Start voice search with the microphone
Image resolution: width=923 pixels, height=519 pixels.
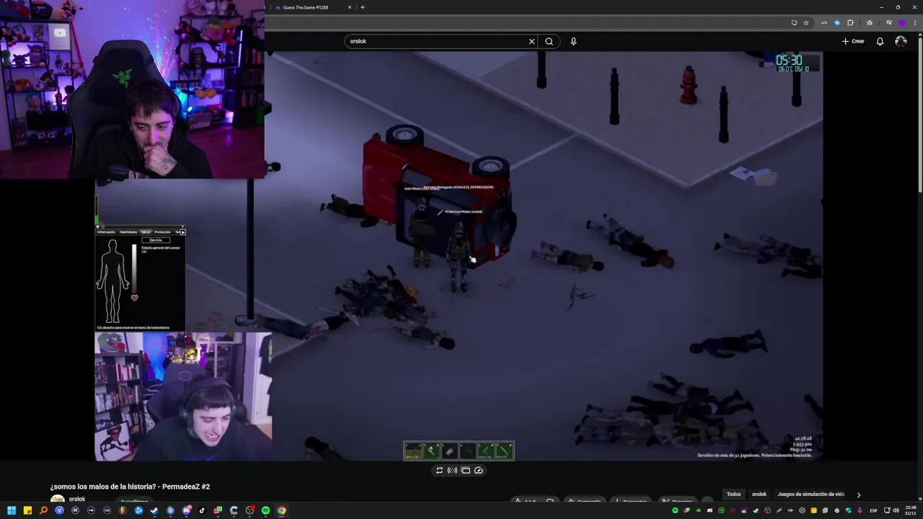(x=573, y=41)
